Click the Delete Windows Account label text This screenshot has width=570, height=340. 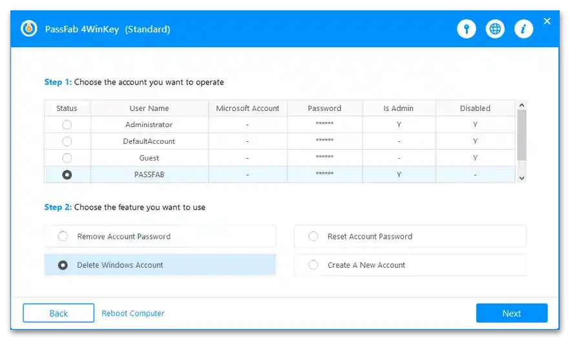tap(120, 265)
